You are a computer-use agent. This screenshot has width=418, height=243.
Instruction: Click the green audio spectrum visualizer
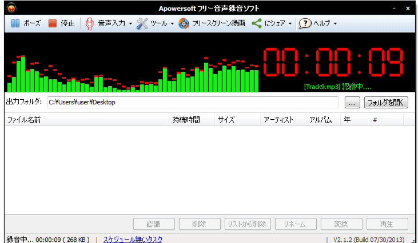pyautogui.click(x=133, y=74)
